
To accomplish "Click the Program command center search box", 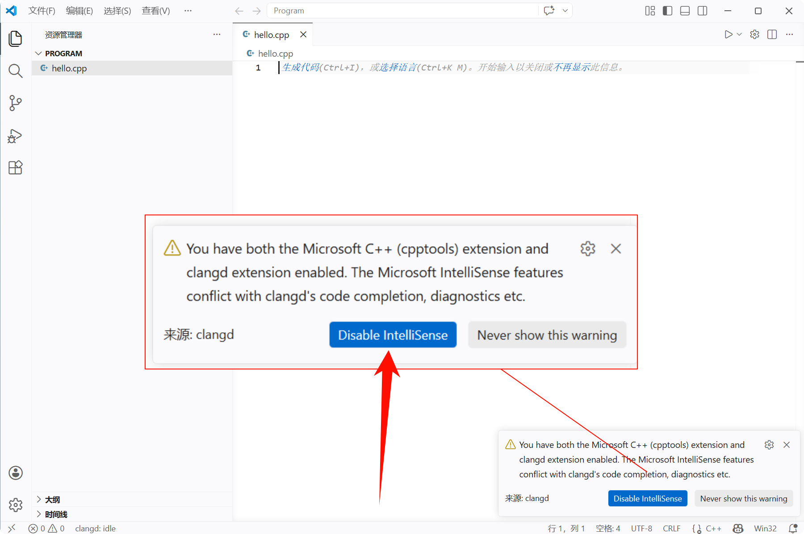I will coord(403,11).
